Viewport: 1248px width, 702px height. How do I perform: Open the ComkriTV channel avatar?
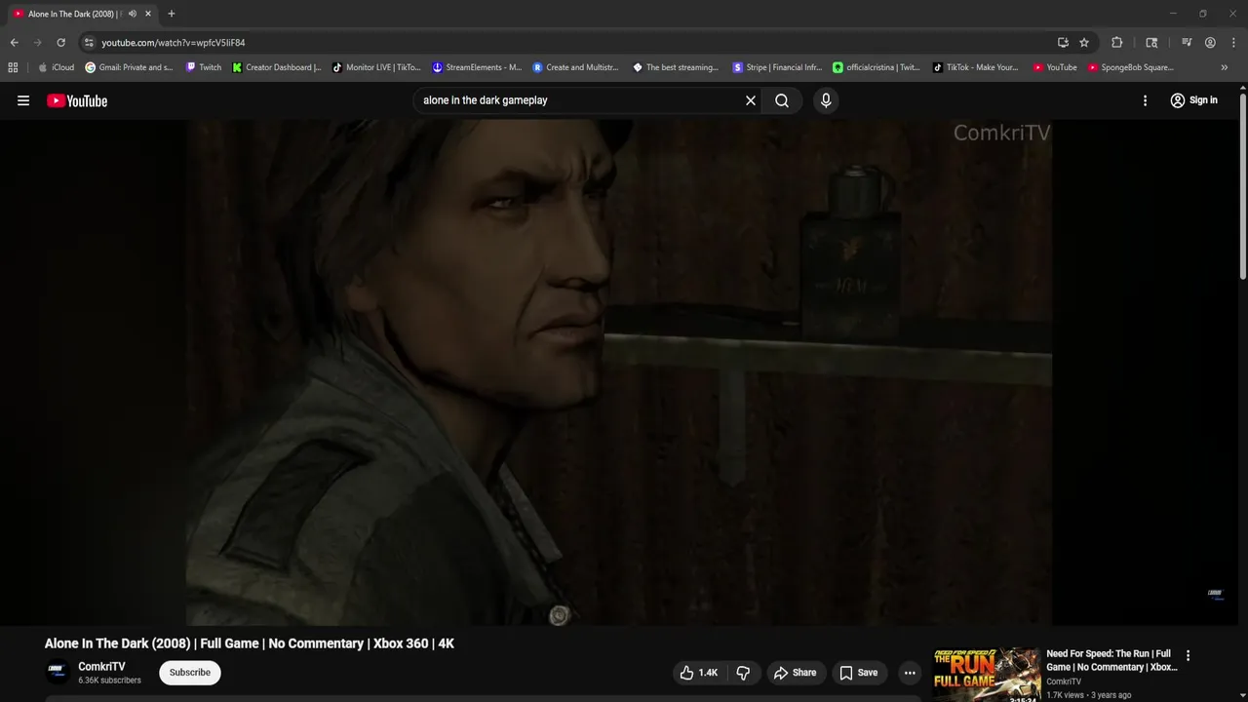(x=58, y=673)
